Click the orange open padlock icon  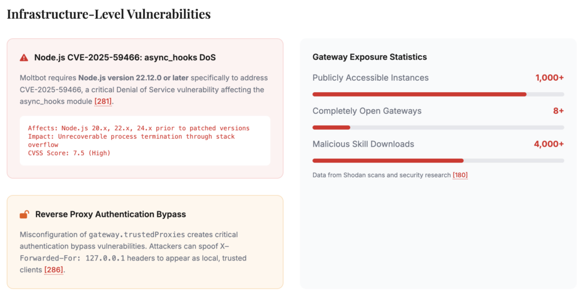[x=24, y=214]
